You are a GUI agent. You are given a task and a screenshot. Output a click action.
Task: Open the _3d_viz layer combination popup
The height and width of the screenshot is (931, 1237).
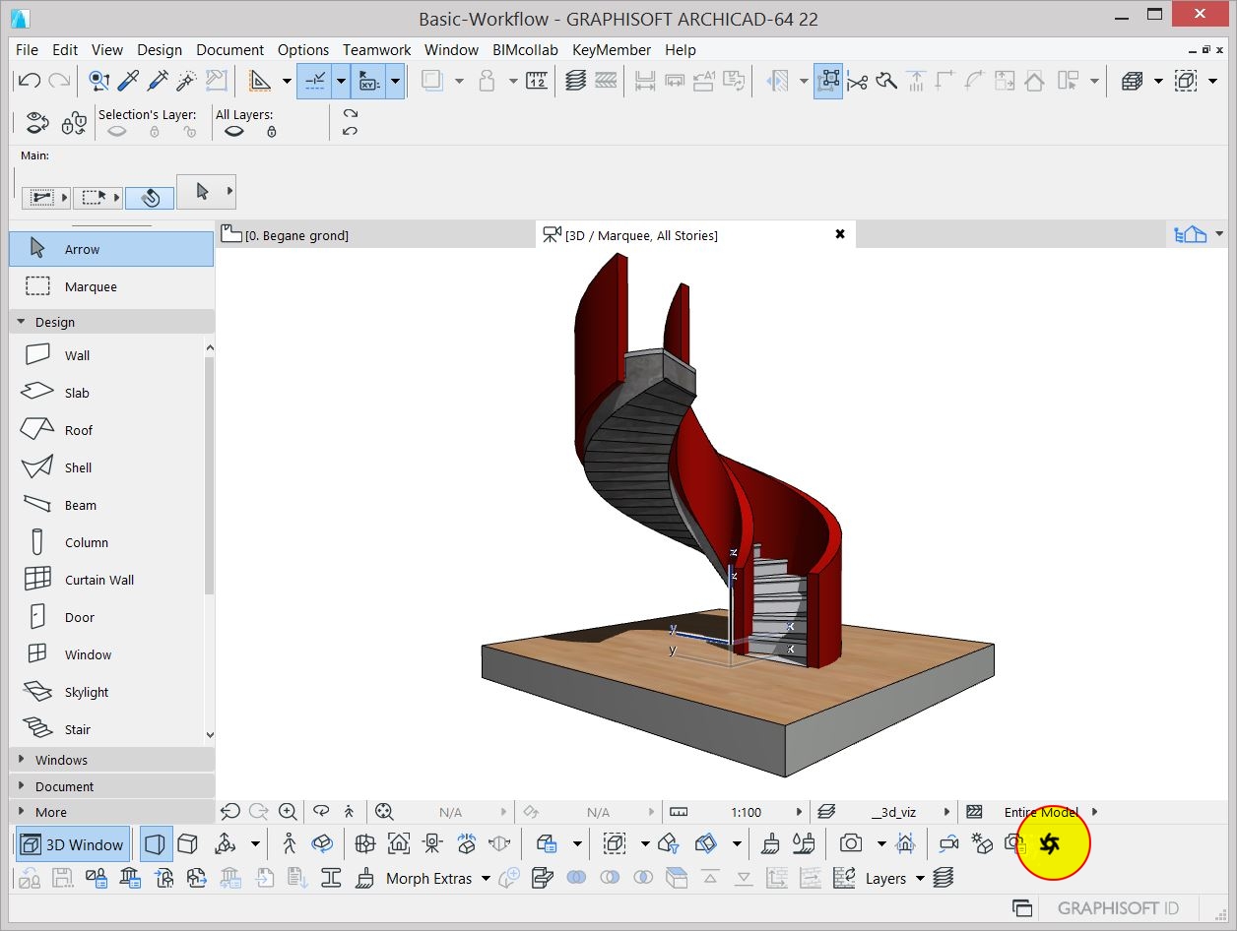pos(946,812)
